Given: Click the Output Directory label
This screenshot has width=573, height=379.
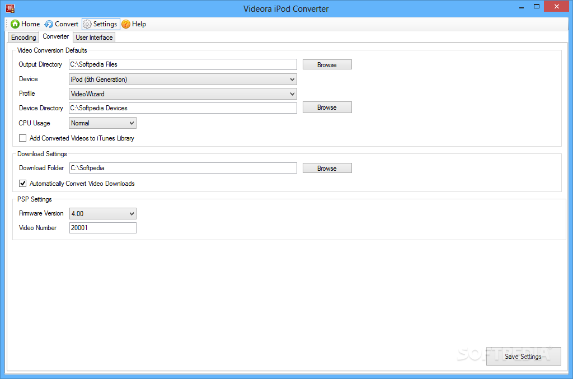Looking at the screenshot, I should (40, 64).
